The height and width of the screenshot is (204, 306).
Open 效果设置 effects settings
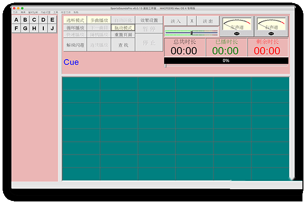click(x=149, y=20)
